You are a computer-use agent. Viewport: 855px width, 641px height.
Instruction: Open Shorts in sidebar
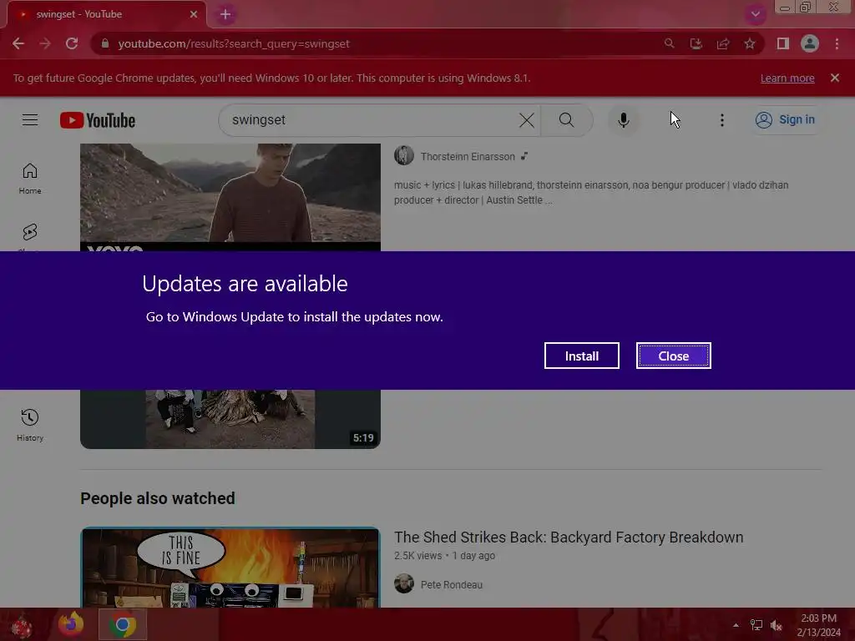coord(30,235)
